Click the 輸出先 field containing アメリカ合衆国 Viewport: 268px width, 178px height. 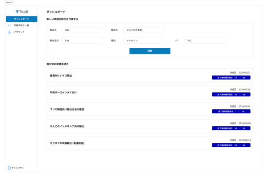(144, 30)
